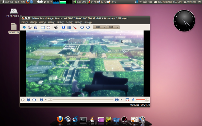202x126 pixels.
Task: Expand the 音频 audio track dropdown
Action: click(x=99, y=27)
